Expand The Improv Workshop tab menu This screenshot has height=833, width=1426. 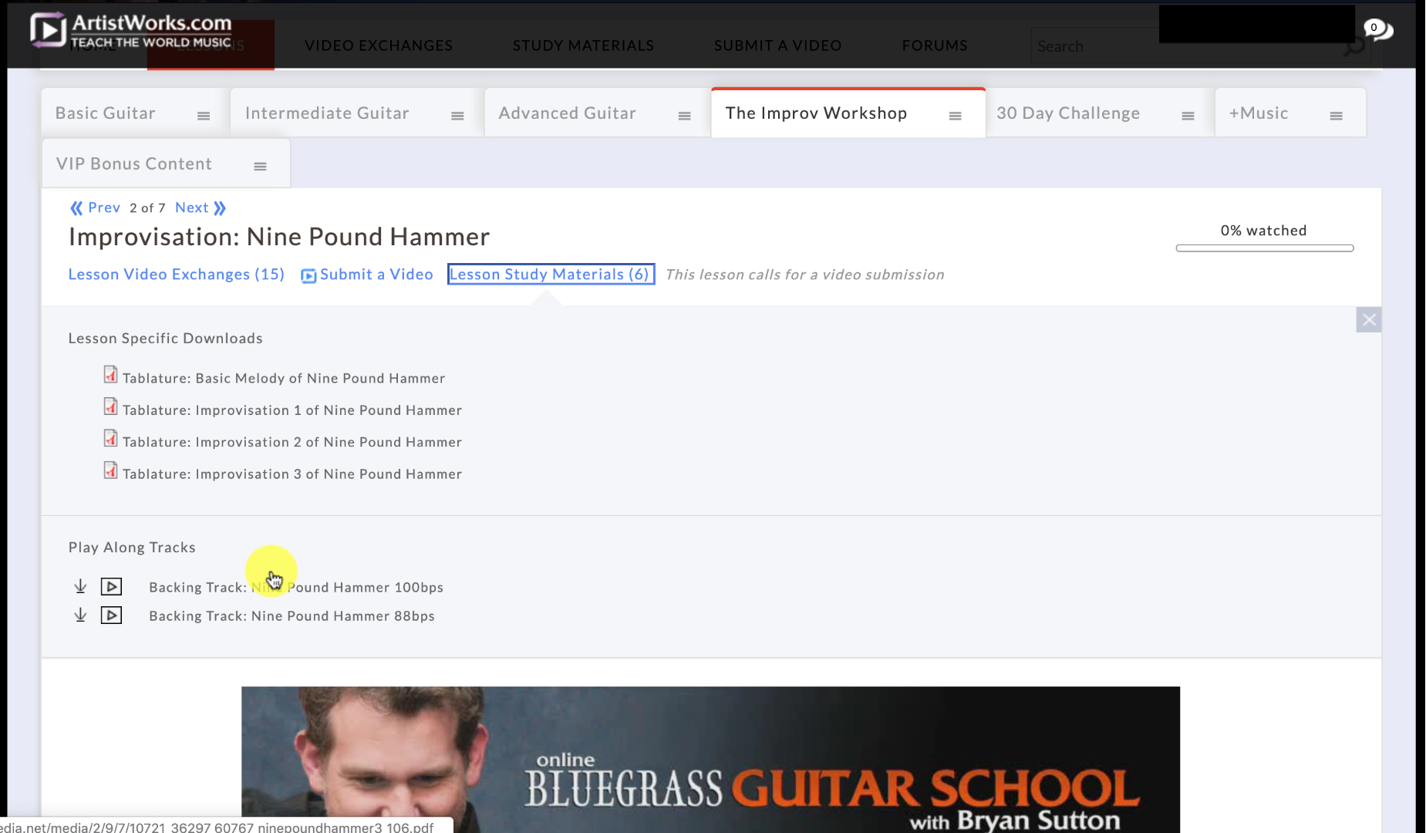[x=955, y=116]
